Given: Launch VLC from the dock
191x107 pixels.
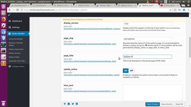Looking at the screenshot, I should [3, 63].
